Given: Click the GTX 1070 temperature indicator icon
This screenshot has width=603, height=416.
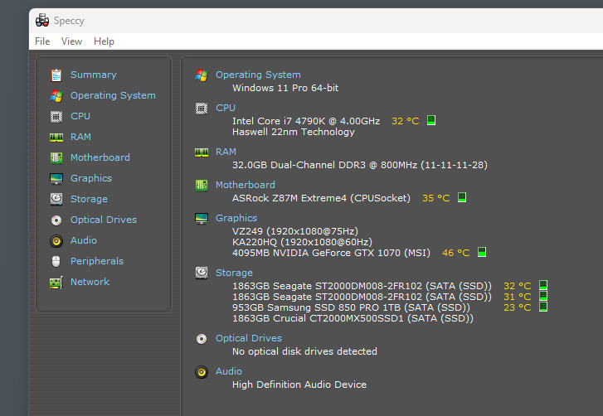Looking at the screenshot, I should [481, 253].
